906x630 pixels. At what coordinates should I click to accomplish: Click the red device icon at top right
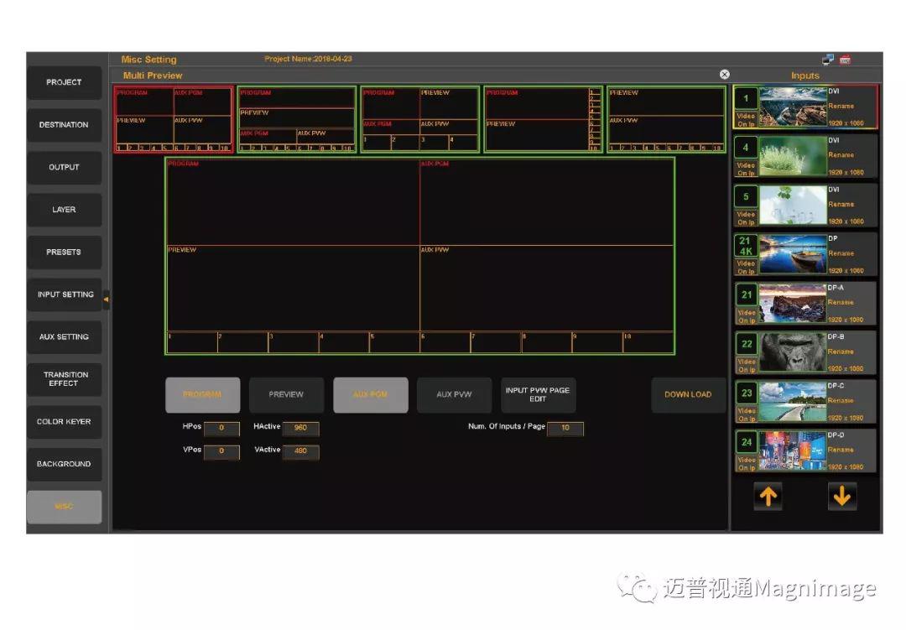tap(845, 59)
